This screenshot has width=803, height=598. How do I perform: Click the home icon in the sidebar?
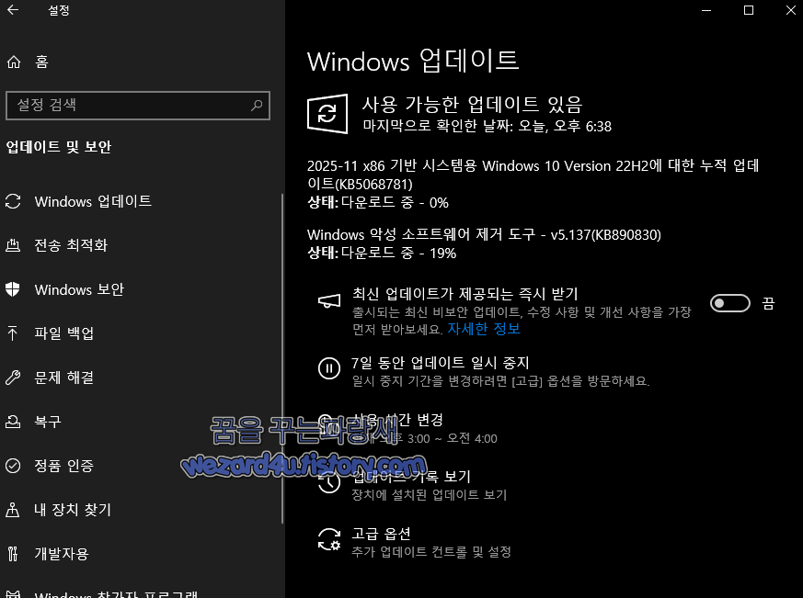pyautogui.click(x=14, y=62)
